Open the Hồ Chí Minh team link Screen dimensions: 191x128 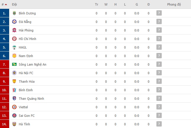[x=27, y=39]
